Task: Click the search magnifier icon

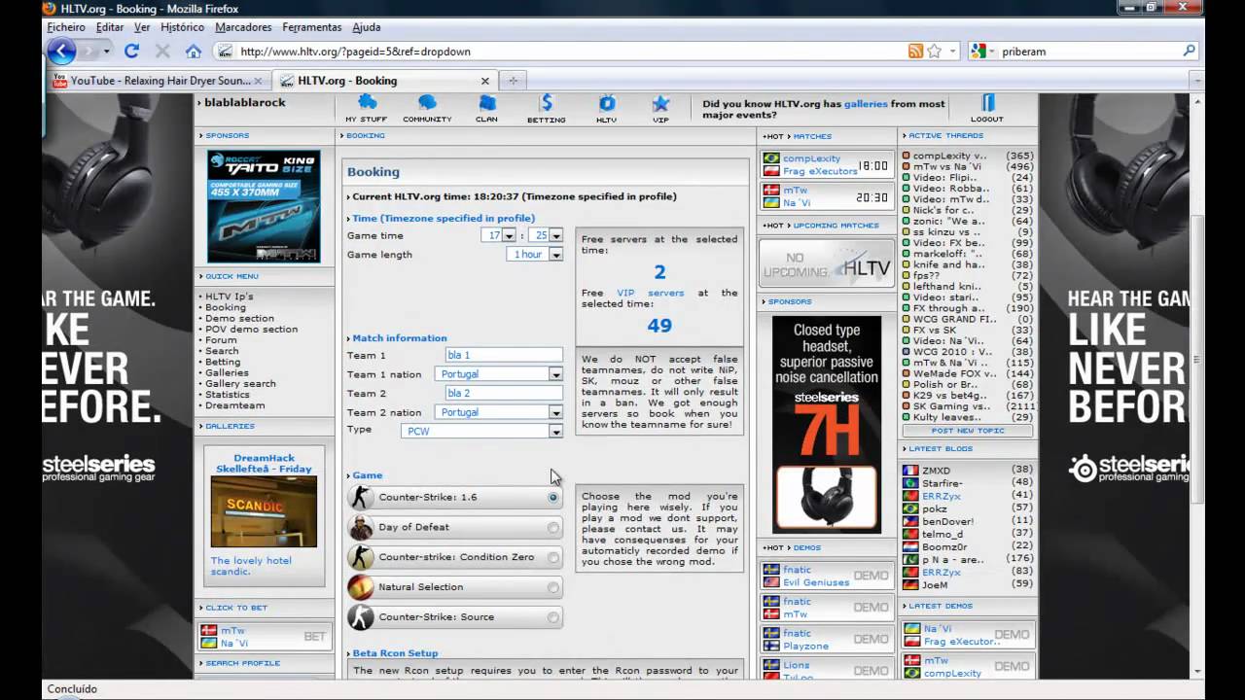Action: click(x=1189, y=52)
